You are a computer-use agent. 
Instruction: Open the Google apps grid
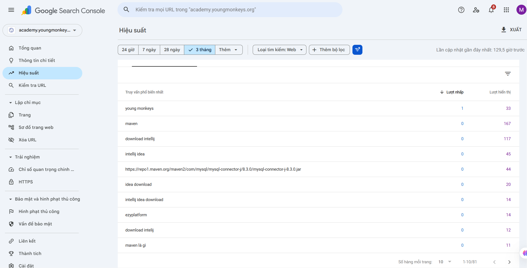(506, 10)
